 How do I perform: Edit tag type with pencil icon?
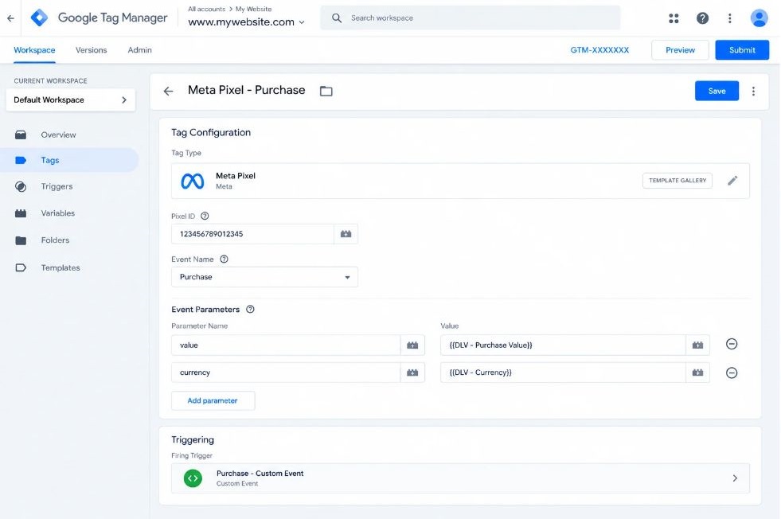732,181
